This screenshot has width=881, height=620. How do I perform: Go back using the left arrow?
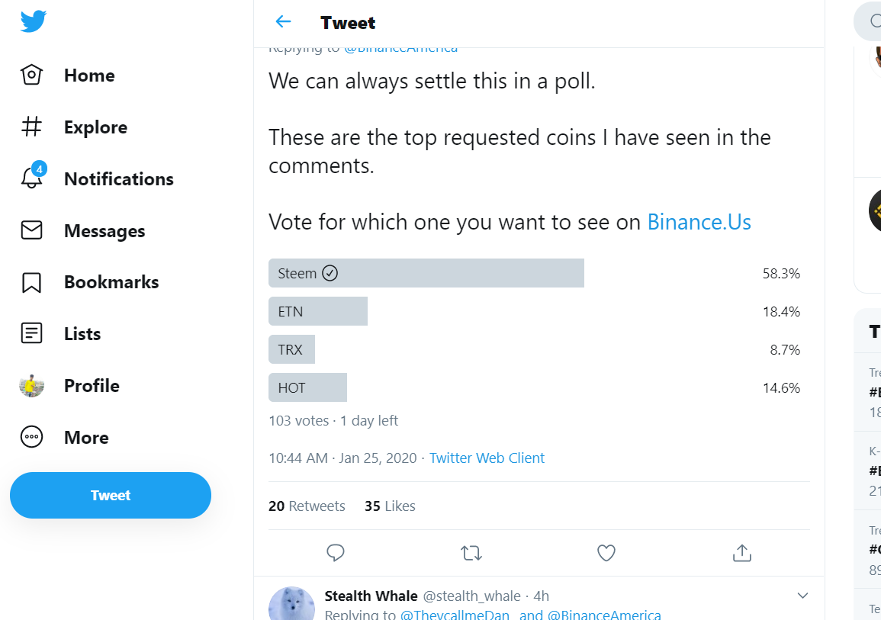[x=283, y=22]
